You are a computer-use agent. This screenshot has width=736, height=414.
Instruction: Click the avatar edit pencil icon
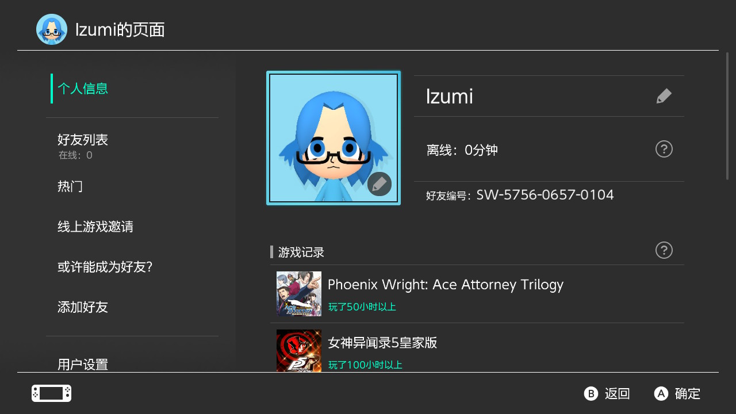(x=379, y=184)
